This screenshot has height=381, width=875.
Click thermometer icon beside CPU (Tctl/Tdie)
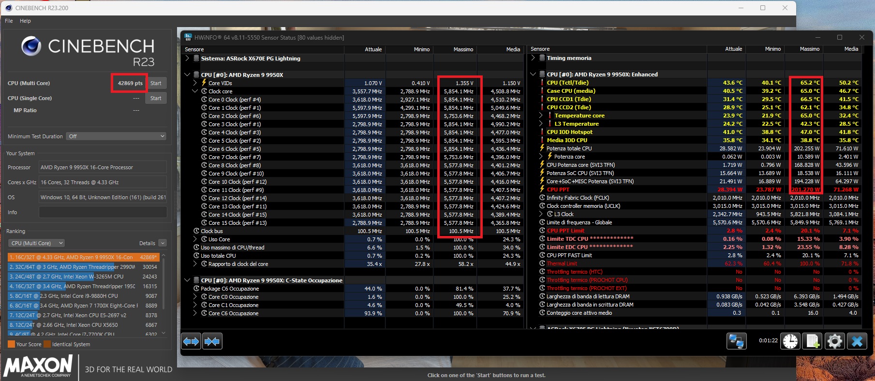(542, 82)
